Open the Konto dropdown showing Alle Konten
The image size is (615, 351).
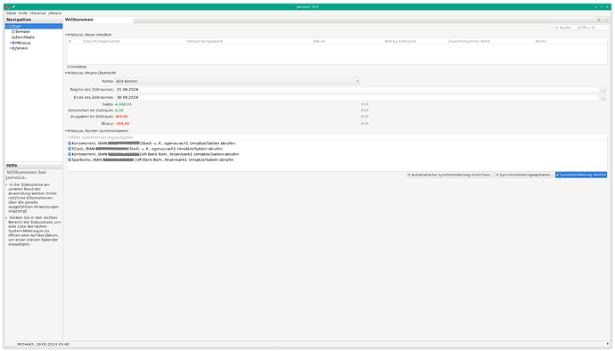(x=237, y=81)
